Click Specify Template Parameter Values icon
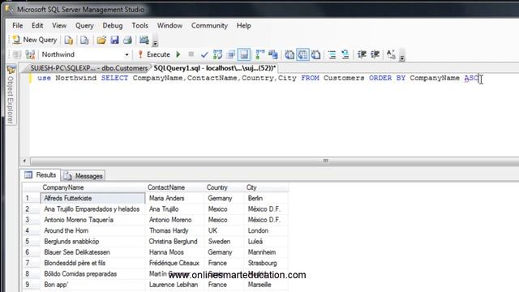The width and height of the screenshot is (519, 292). [x=391, y=54]
